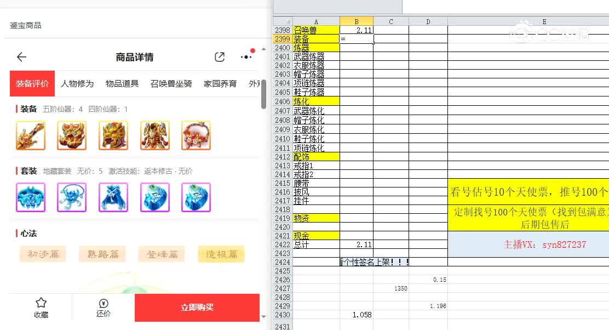609x330 pixels.
Task: Select the fifth blue suit item icon
Action: point(196,197)
